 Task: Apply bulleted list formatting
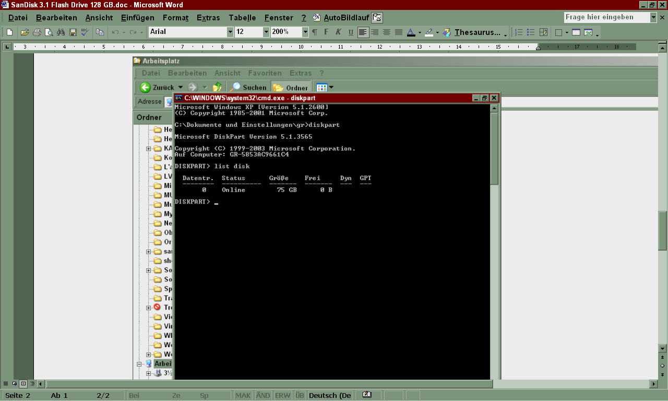[531, 32]
